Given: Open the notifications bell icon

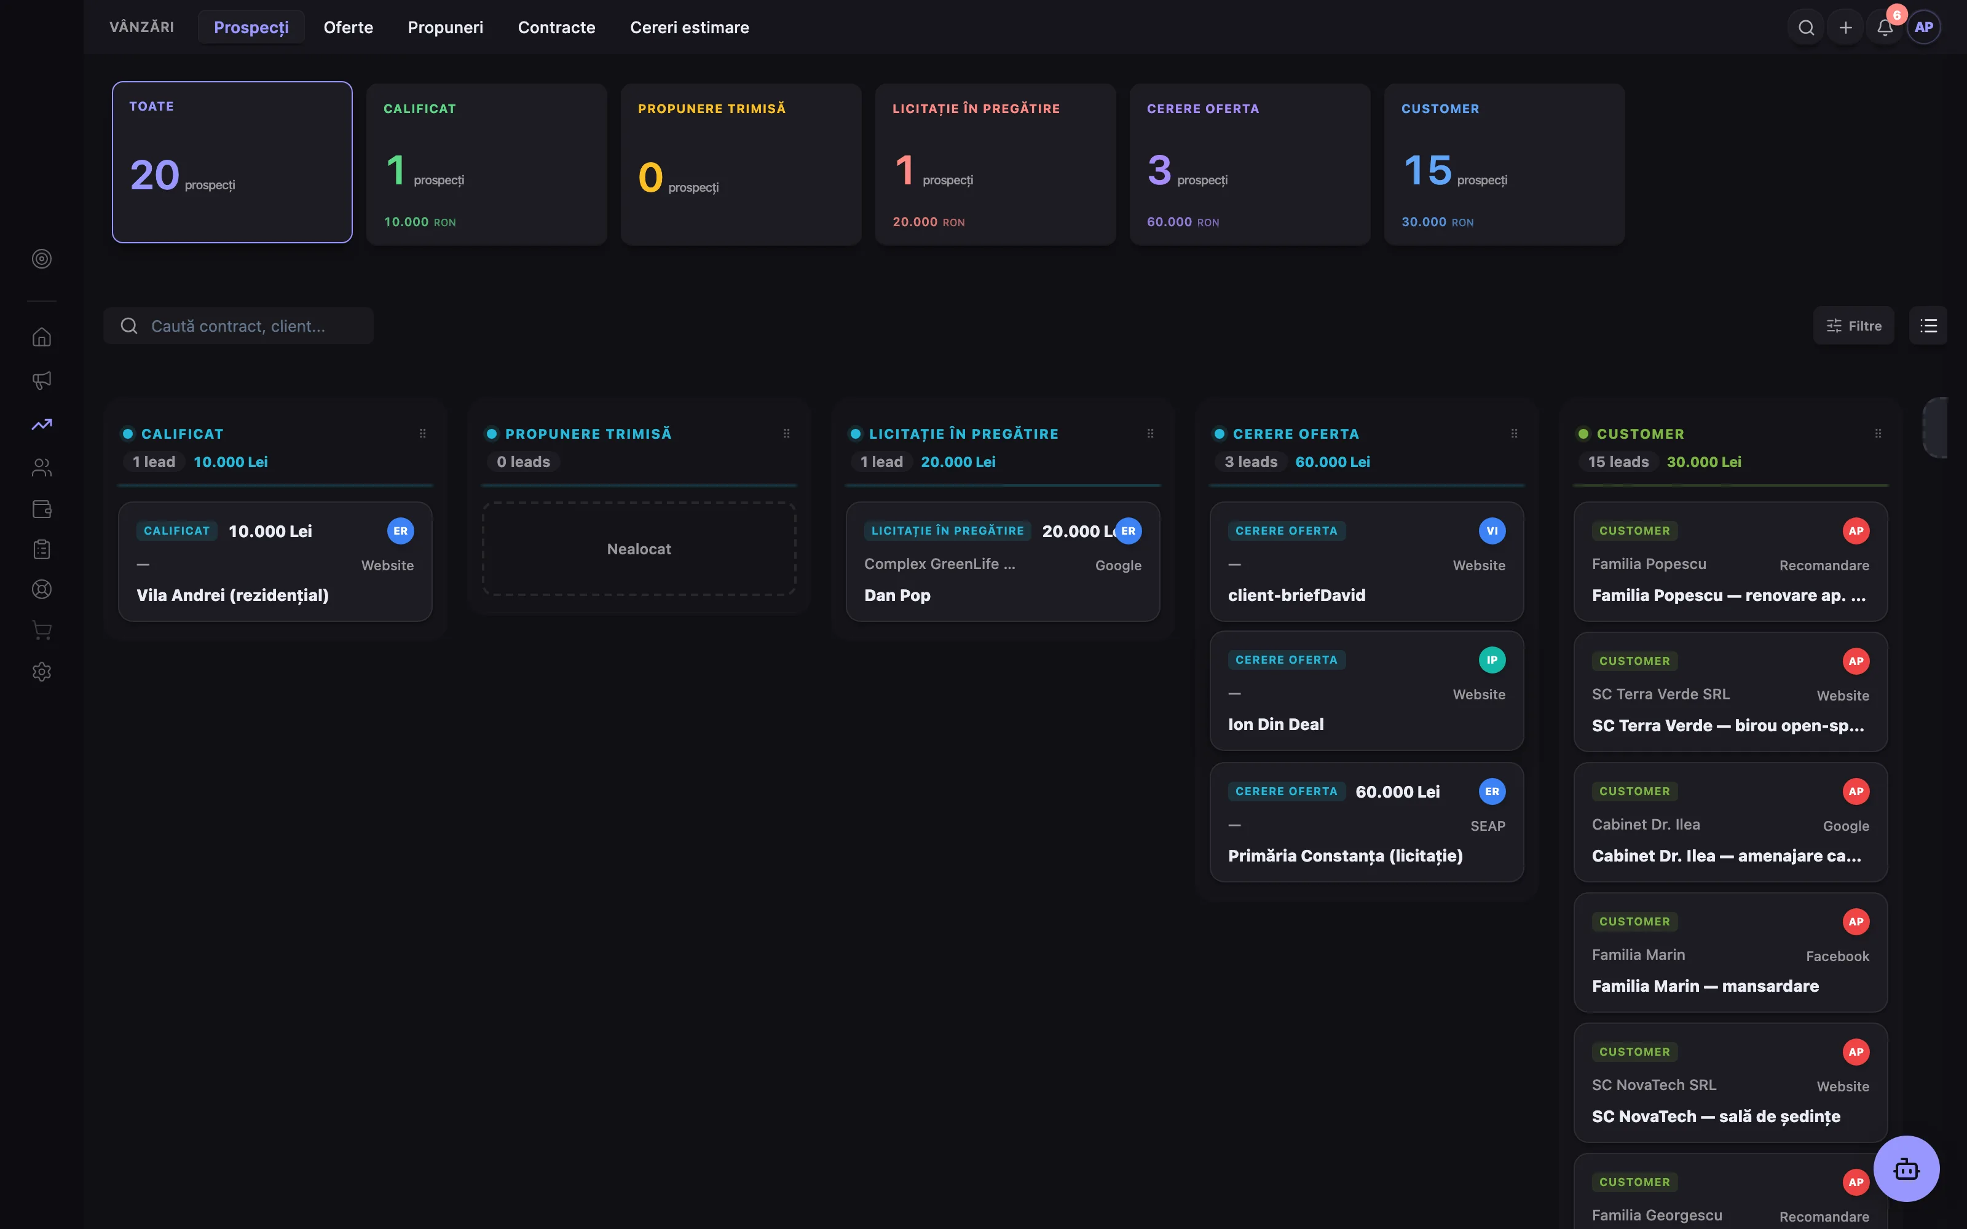Looking at the screenshot, I should [1885, 28].
